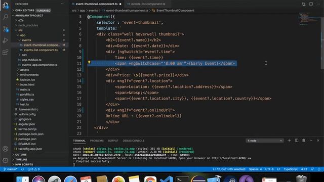Collapse the app folder
Image resolution: width=324 pixels, height=182 pixels.
[x=22, y=35]
